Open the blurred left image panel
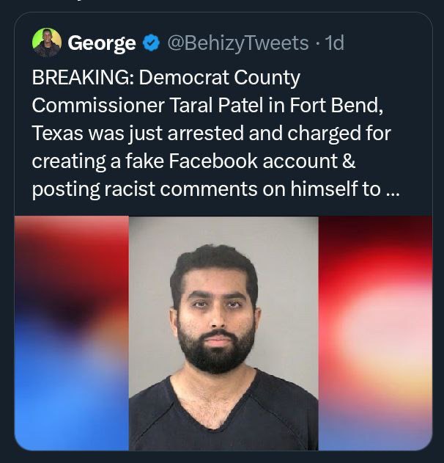444x463 pixels. [x=72, y=332]
